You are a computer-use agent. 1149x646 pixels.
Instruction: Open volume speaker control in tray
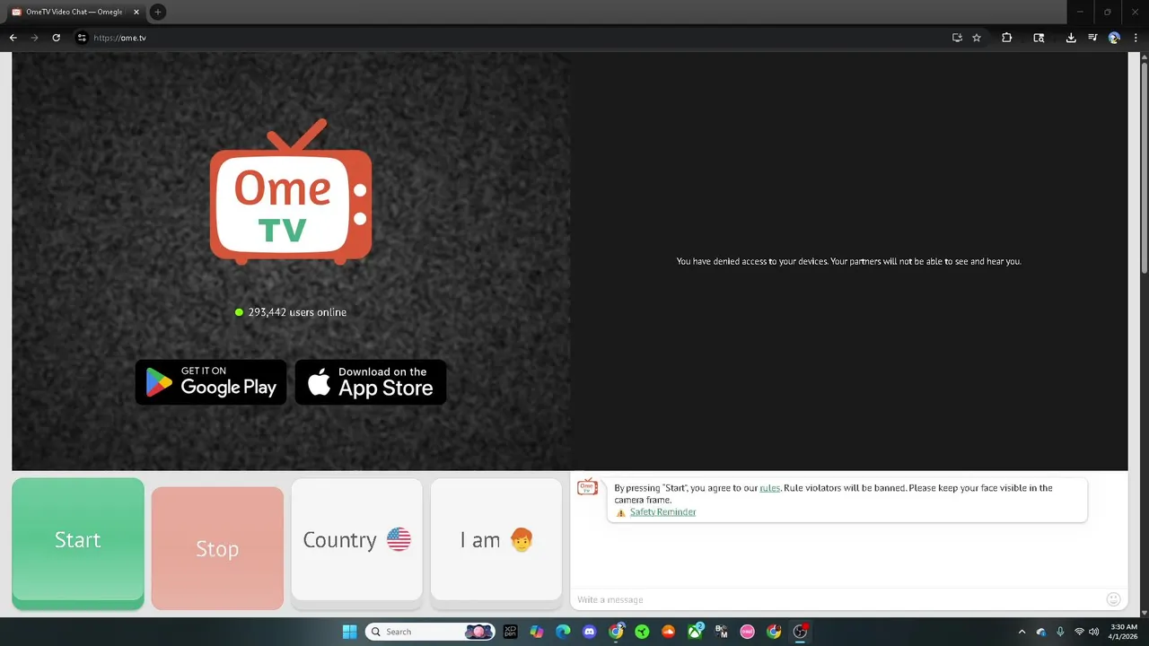click(x=1093, y=632)
